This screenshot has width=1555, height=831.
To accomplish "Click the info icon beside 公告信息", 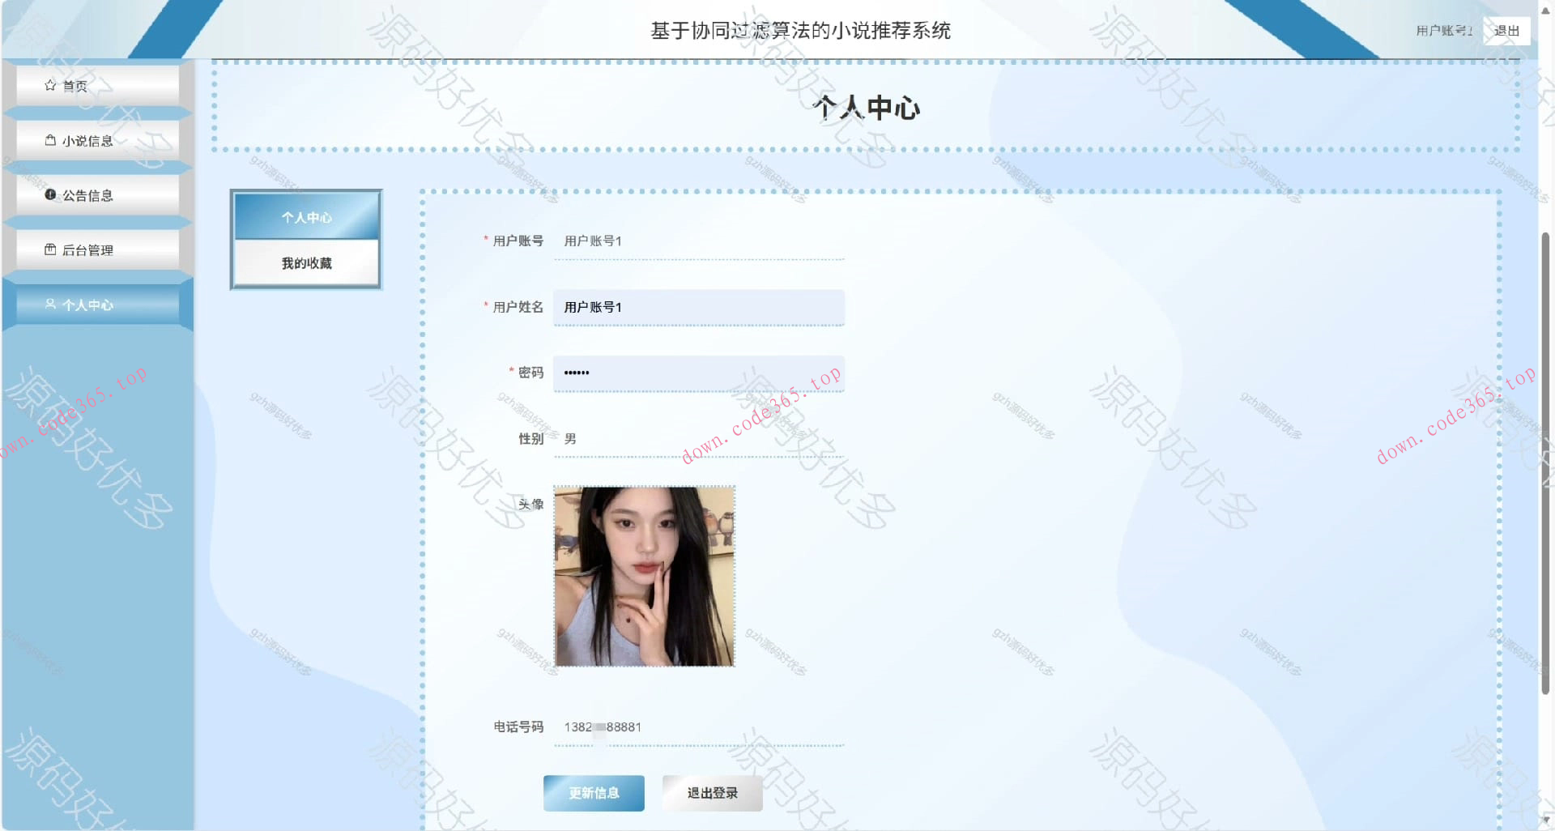I will tap(50, 194).
